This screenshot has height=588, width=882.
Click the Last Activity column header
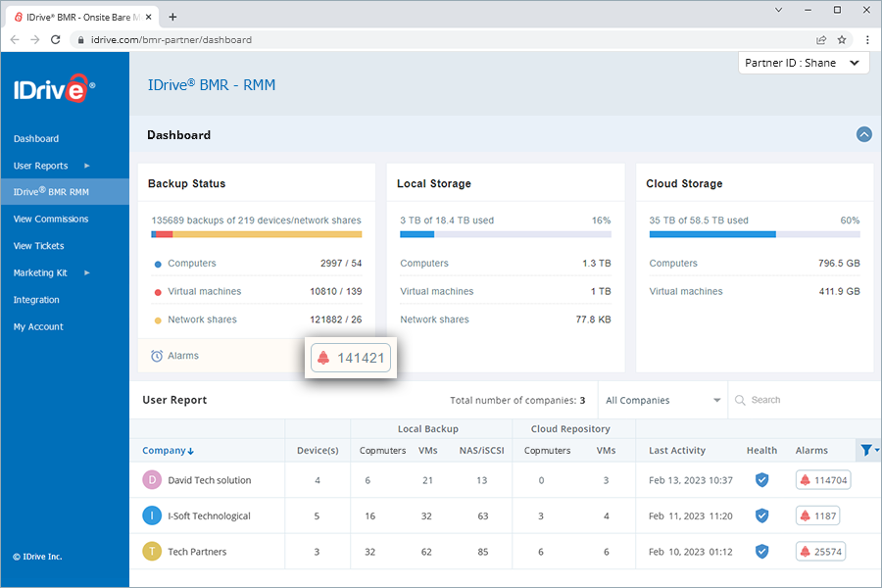coord(676,450)
